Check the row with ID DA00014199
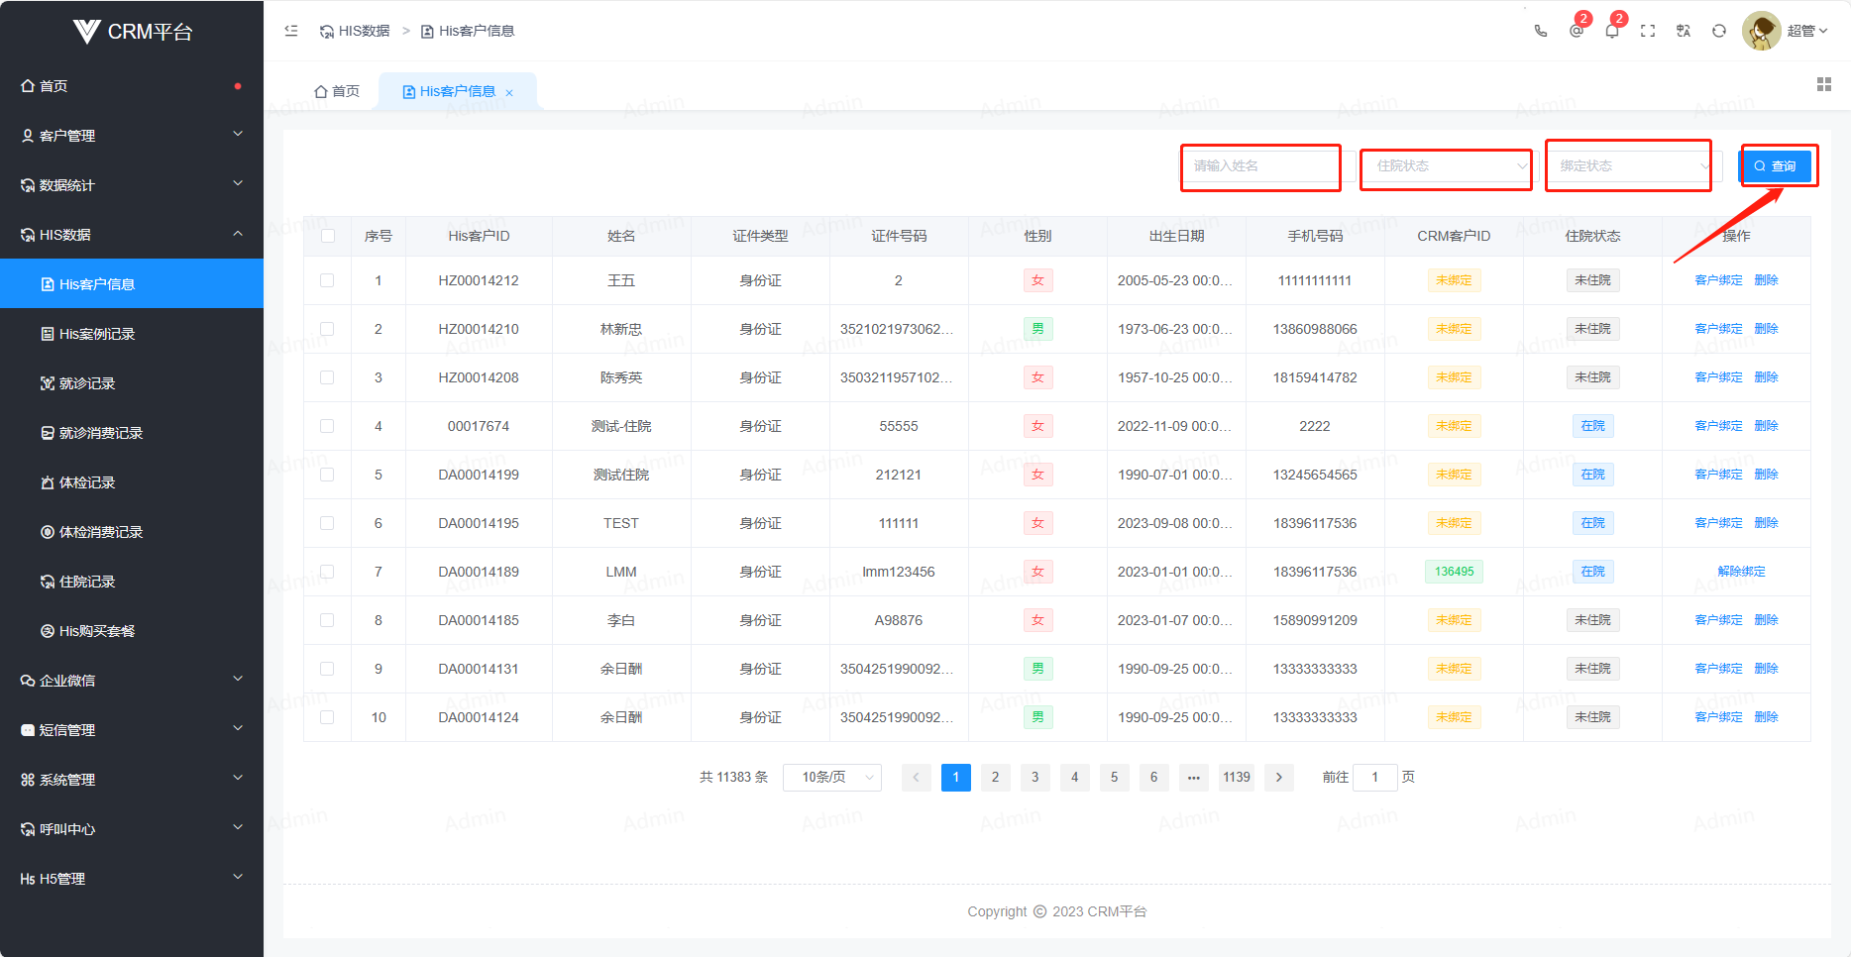This screenshot has height=957, width=1851. [327, 475]
